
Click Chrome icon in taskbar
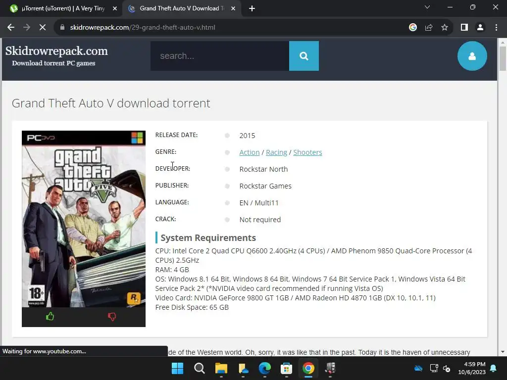[x=308, y=368]
